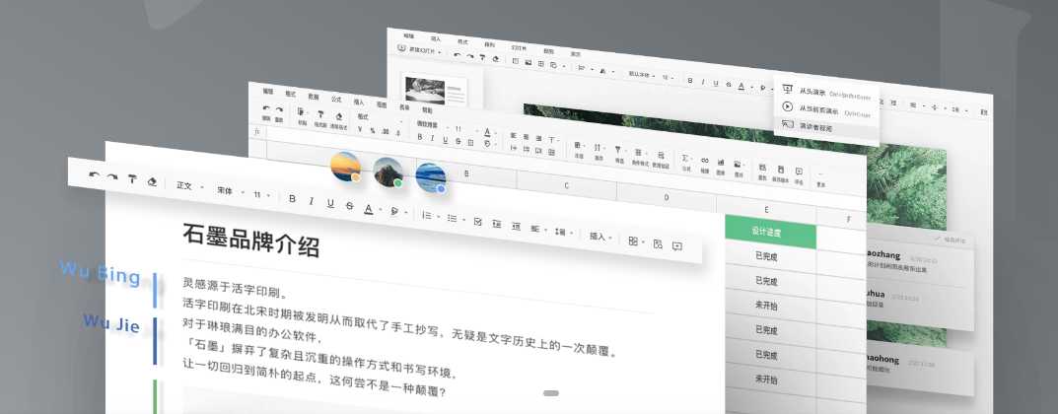This screenshot has height=414, width=1058.
Task: Select column C header in spreadsheet
Action: coord(566,185)
